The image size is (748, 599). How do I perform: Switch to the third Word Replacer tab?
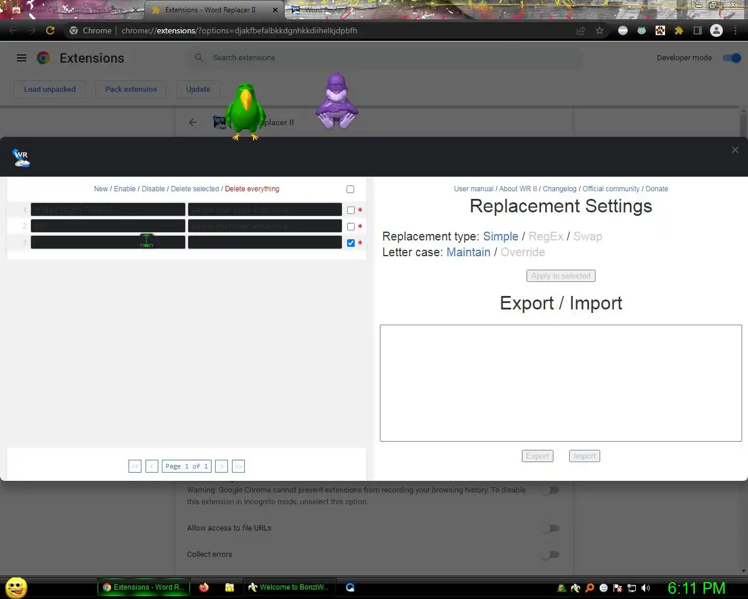(330, 10)
